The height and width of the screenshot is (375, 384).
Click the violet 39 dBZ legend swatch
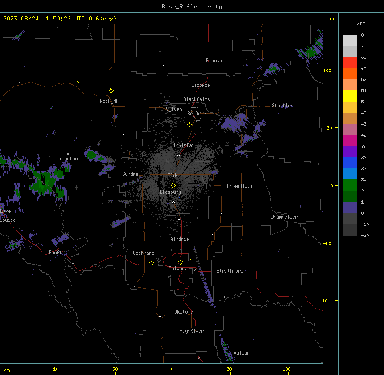pos(350,152)
